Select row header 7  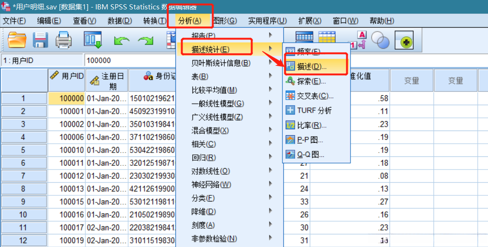24,176
